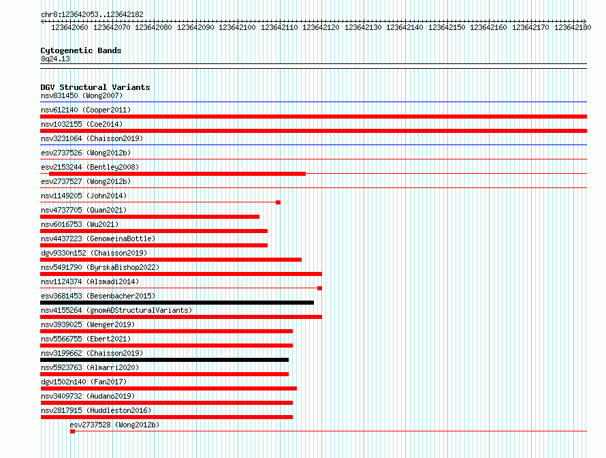The image size is (606, 458).
Task: Click the thin red line of esv2737527
Action: 313,188
